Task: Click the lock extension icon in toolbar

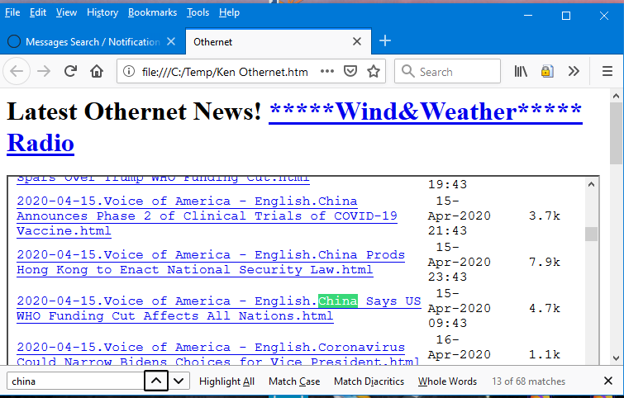Action: point(547,72)
